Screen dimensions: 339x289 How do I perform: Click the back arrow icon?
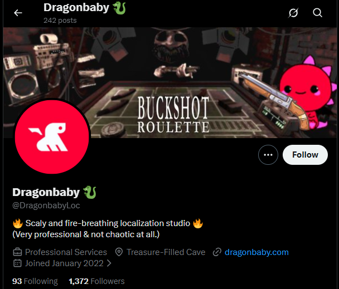[x=18, y=13]
